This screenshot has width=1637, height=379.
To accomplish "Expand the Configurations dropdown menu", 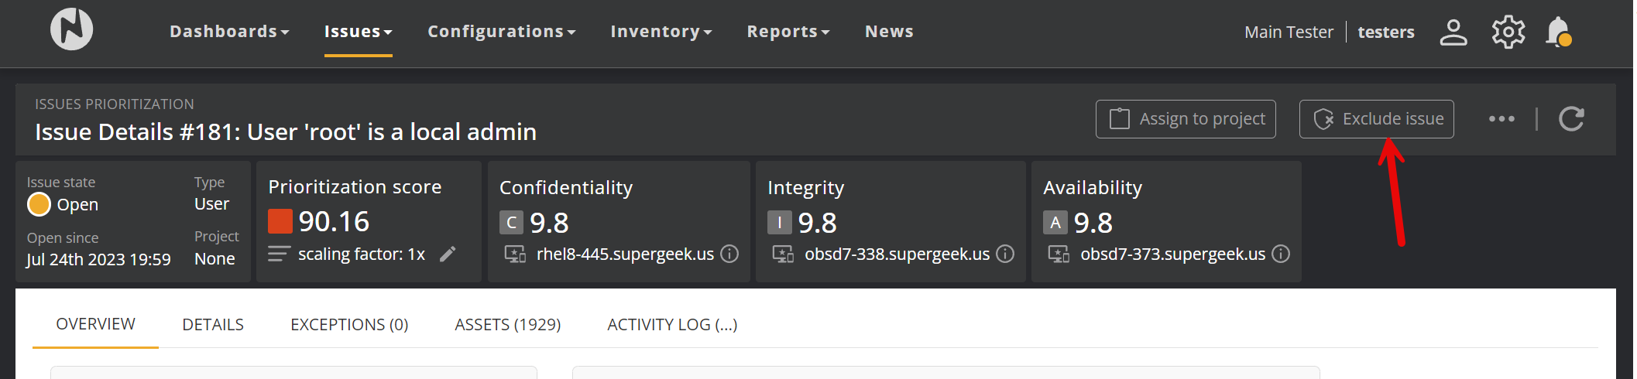I will pyautogui.click(x=501, y=32).
